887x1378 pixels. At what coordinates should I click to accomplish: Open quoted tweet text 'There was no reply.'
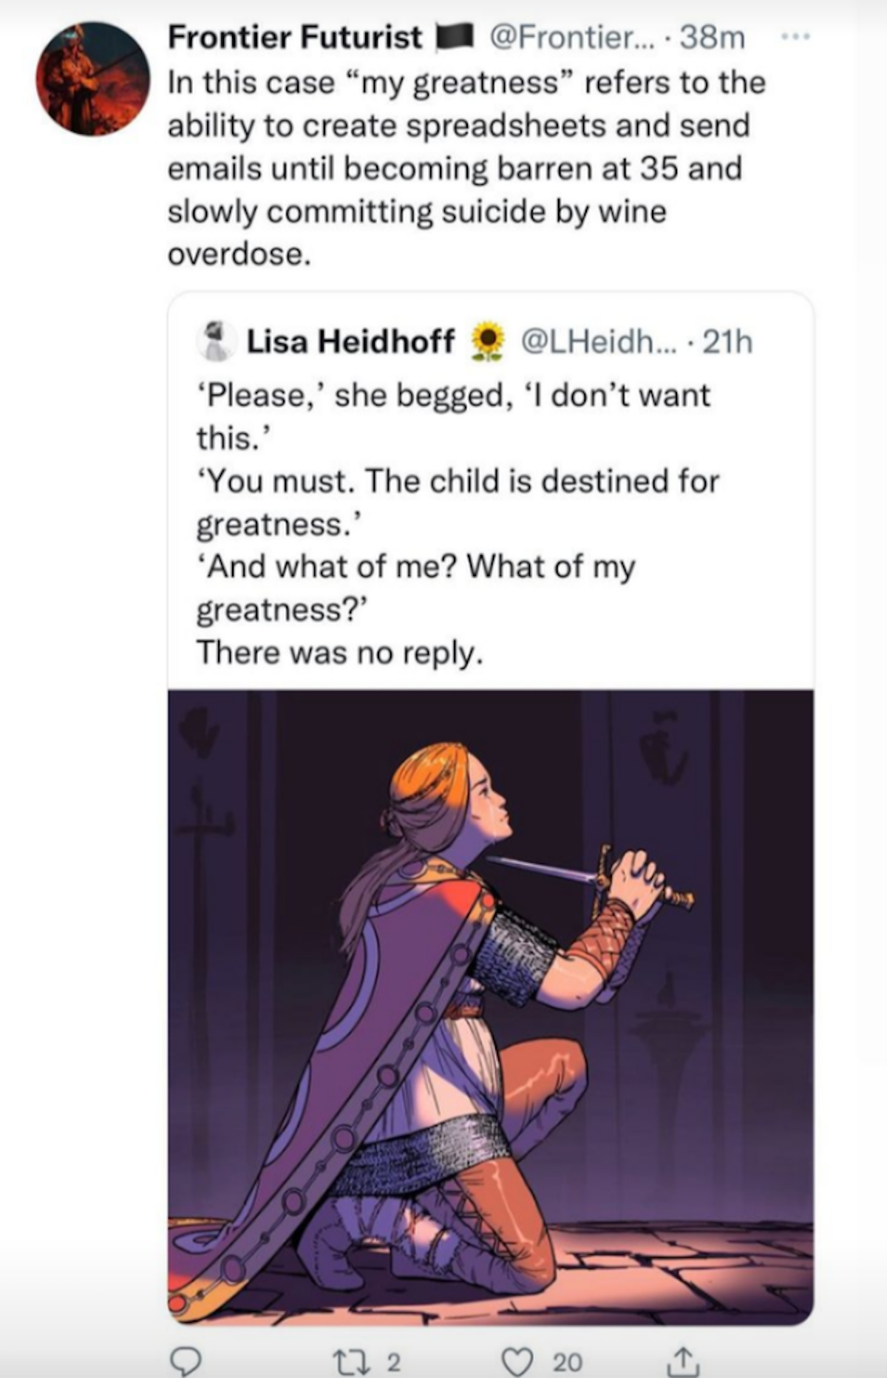339,653
